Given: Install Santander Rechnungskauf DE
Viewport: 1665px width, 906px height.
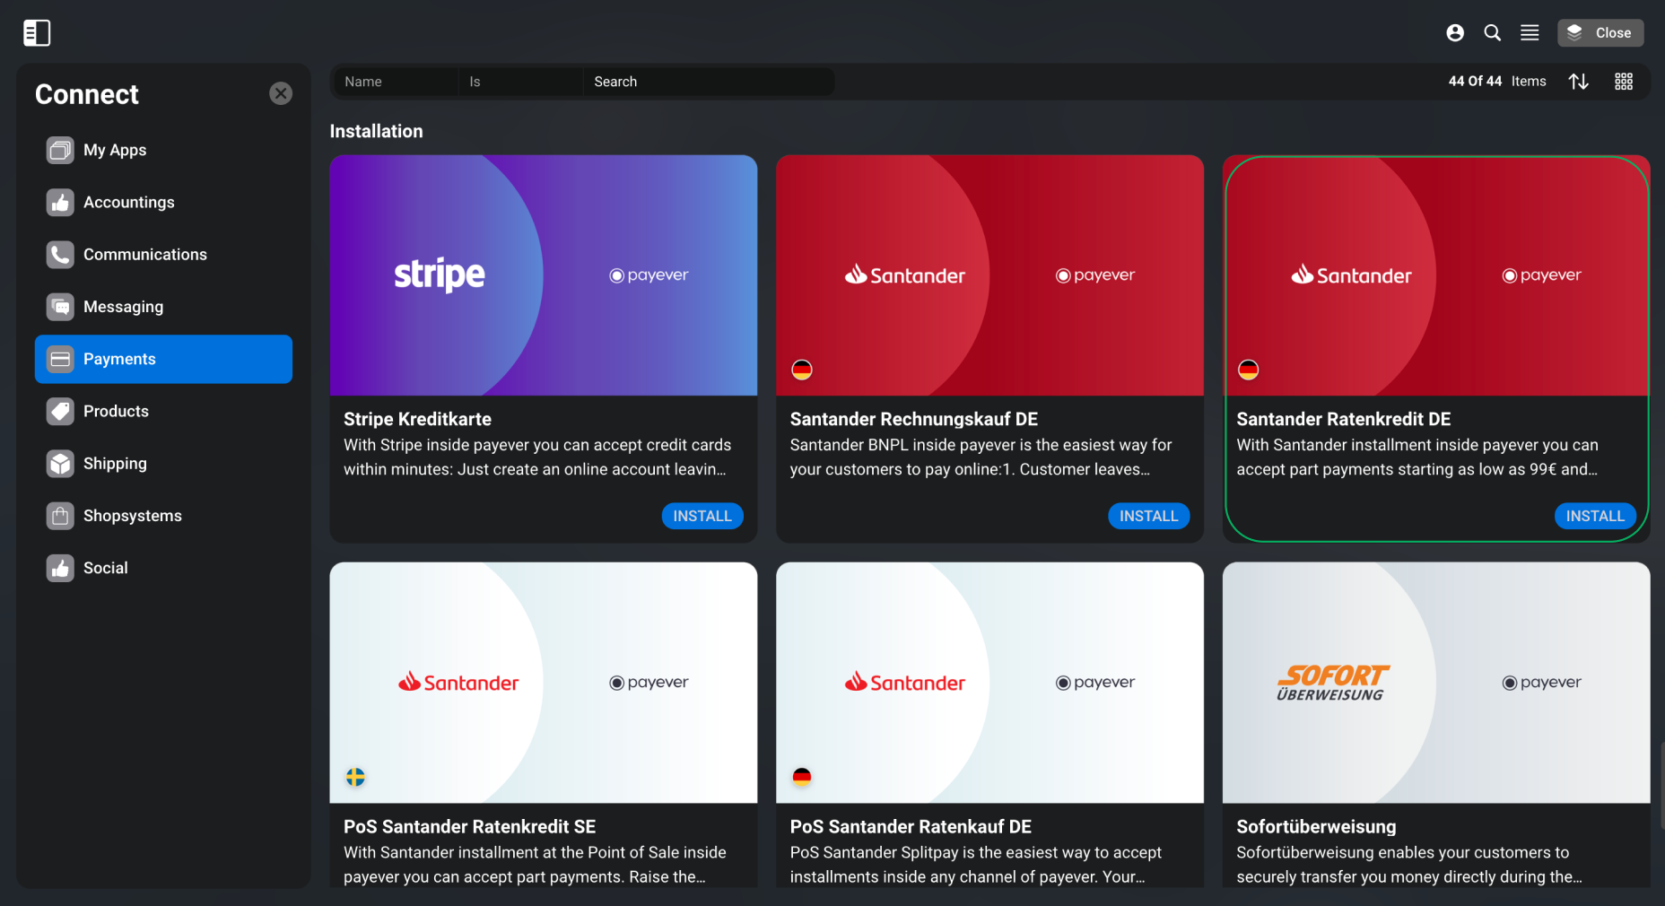Looking at the screenshot, I should click(1149, 516).
